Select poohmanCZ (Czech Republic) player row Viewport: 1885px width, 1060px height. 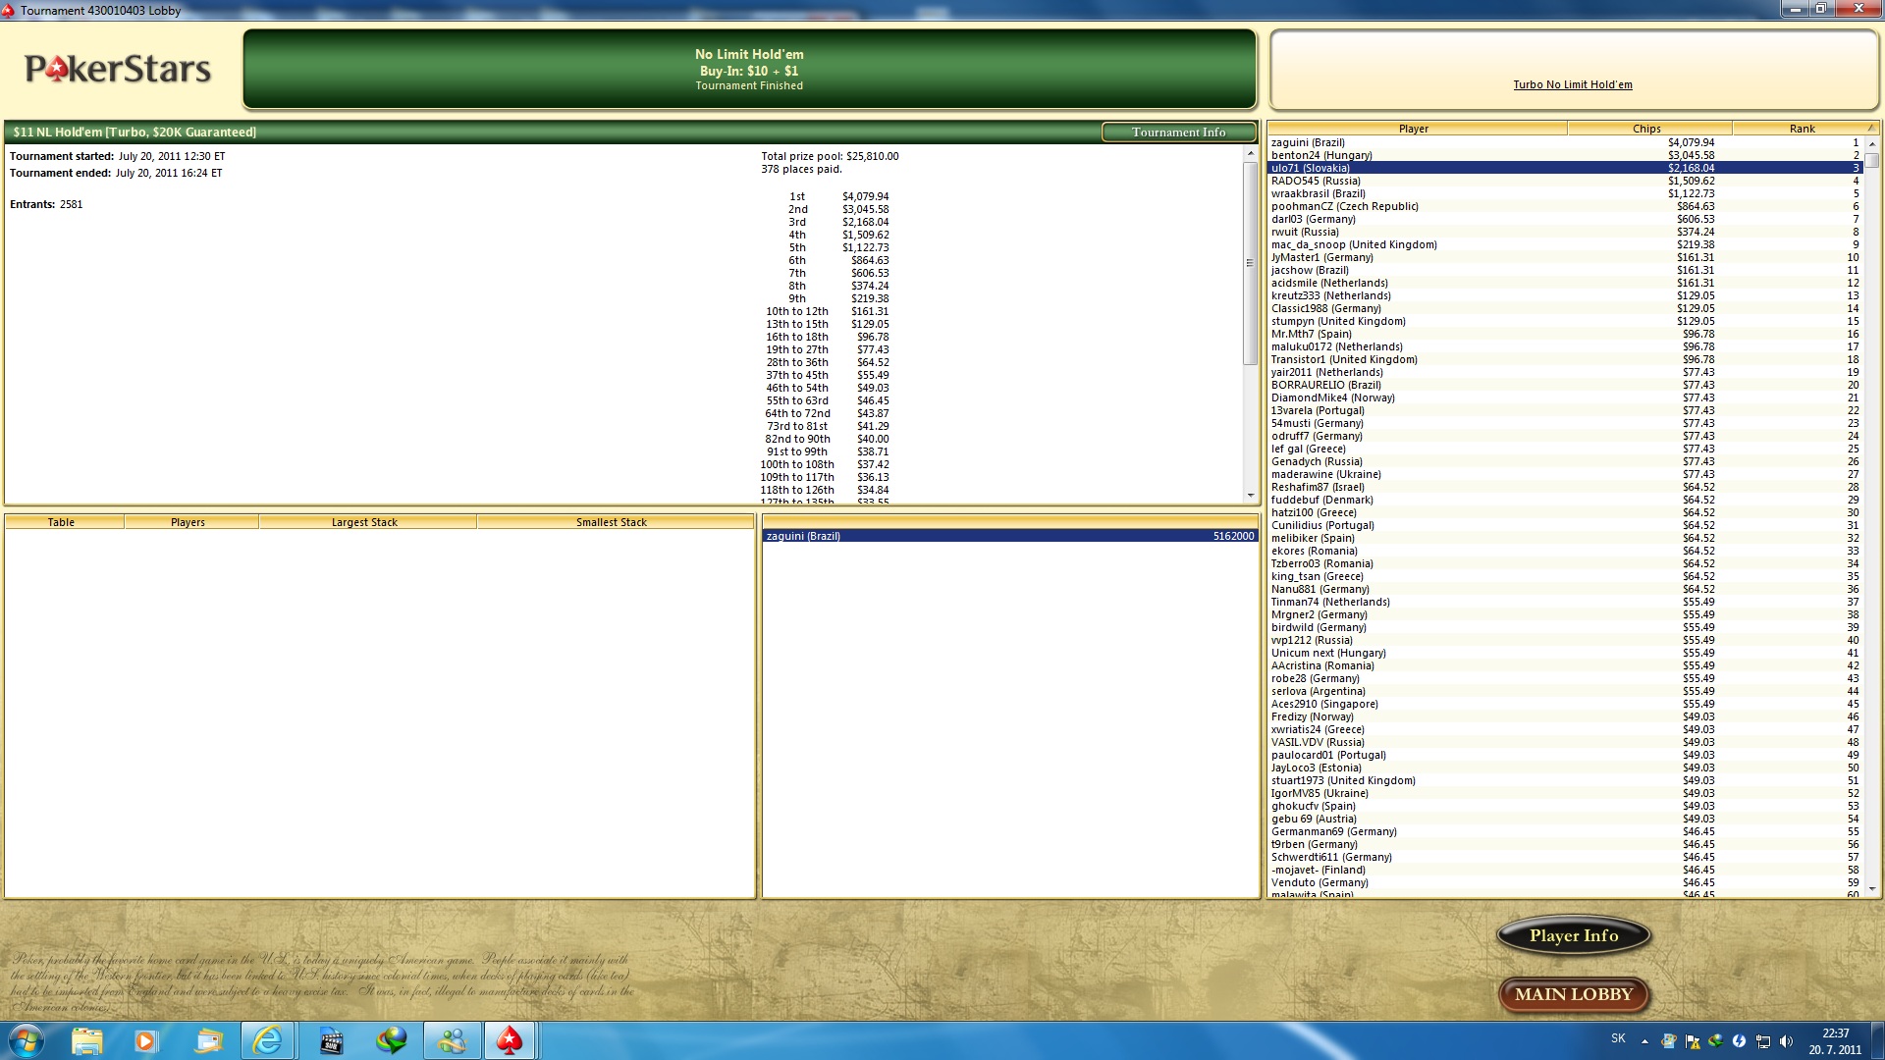click(x=1565, y=206)
